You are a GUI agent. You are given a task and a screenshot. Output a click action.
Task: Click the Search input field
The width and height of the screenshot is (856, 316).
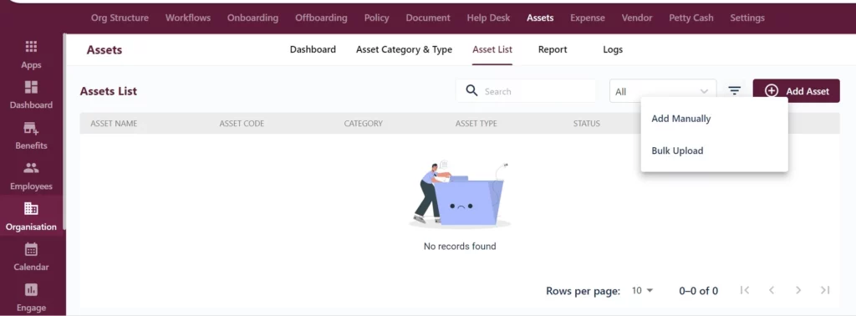click(527, 90)
